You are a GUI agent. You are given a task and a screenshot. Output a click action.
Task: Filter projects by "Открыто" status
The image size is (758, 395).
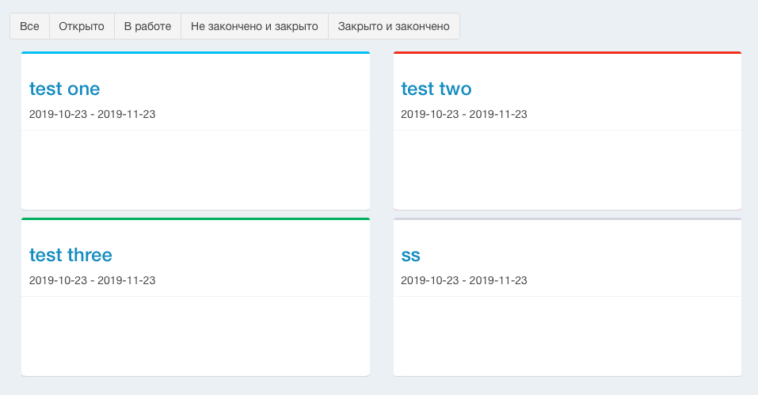82,26
